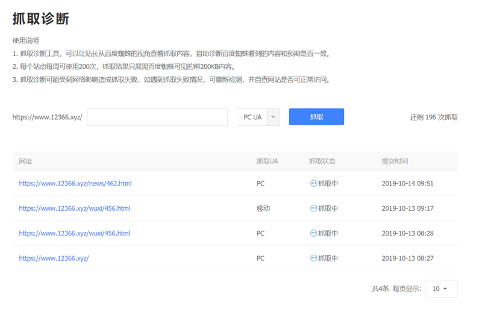Click status icon in the 移动 UA row
The height and width of the screenshot is (309, 482).
tap(313, 208)
